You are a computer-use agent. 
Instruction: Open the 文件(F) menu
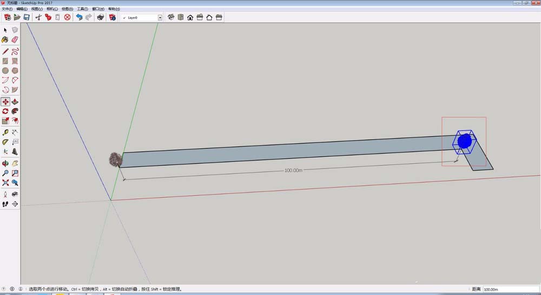[x=7, y=9]
